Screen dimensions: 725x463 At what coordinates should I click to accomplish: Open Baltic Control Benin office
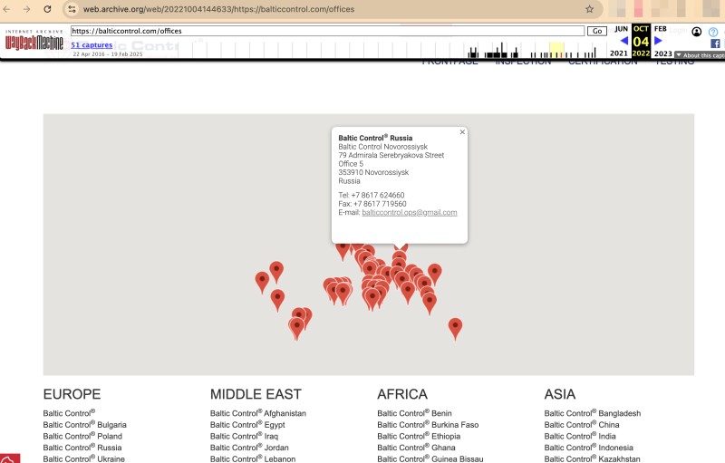(414, 413)
